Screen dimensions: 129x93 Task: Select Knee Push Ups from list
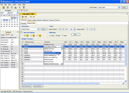click(52, 62)
